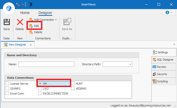Viewport: 177px width, 108px height.
Task: Open the Add Connection dropdown arrow
Action: tap(56, 20)
